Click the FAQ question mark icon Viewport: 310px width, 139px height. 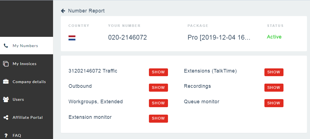(x=6, y=135)
